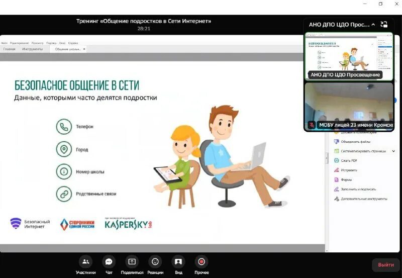The height and width of the screenshot is (278, 402).
Task: Open the Справка menu
Action: (x=73, y=43)
